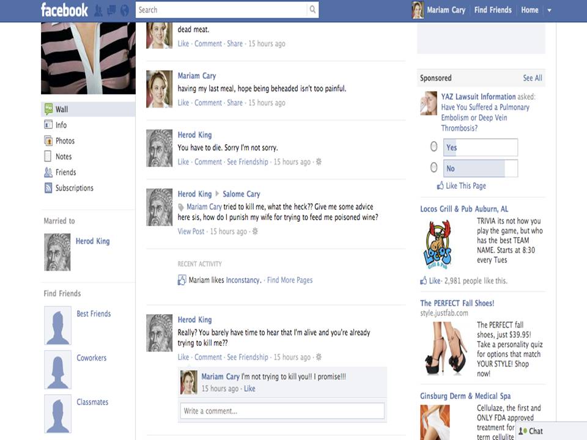587x440 pixels.
Task: Click the Yes poll answer bar
Action: click(481, 147)
